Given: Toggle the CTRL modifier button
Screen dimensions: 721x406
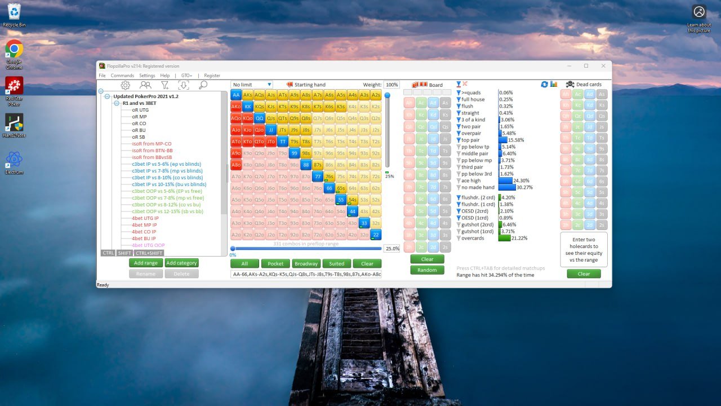Looking at the screenshot, I should coord(108,253).
